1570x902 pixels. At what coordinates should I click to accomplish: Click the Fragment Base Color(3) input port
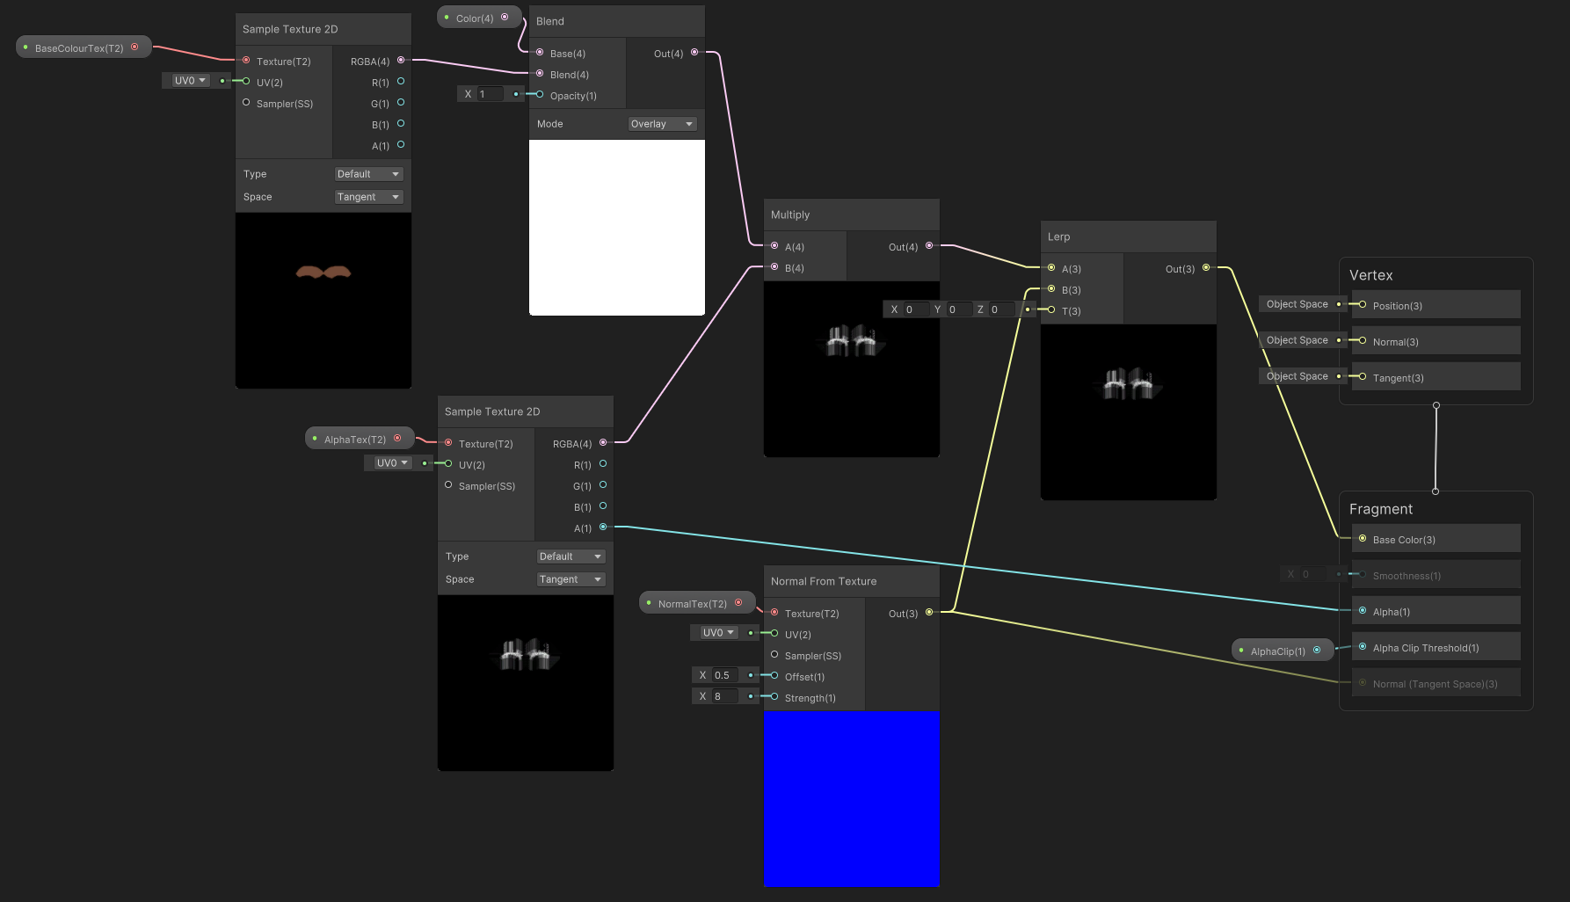click(1363, 538)
